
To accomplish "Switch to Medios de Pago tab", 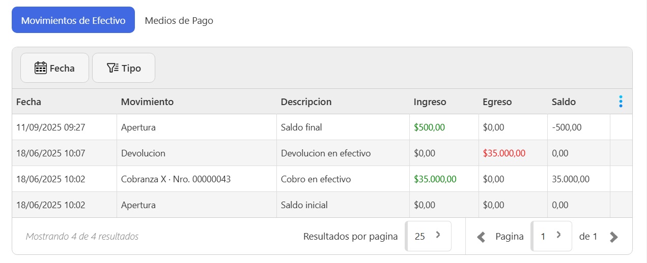I will 179,21.
